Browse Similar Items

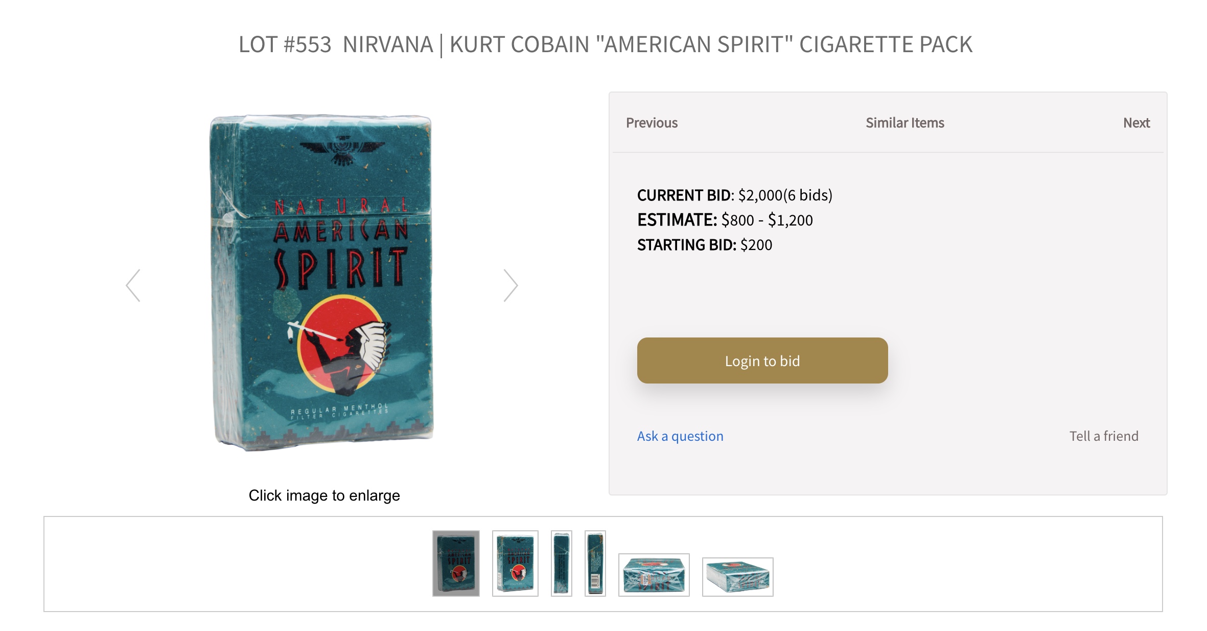tap(904, 123)
